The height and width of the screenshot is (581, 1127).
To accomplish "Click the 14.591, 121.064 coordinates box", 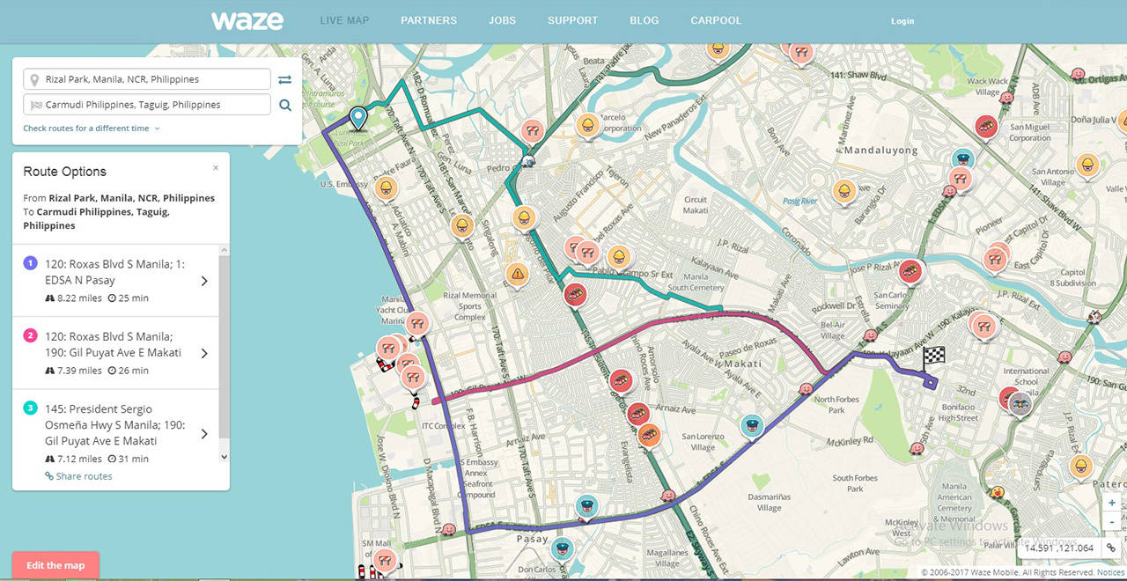I will tap(1057, 548).
